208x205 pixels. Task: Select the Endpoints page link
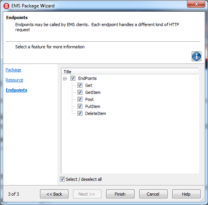coord(17,90)
